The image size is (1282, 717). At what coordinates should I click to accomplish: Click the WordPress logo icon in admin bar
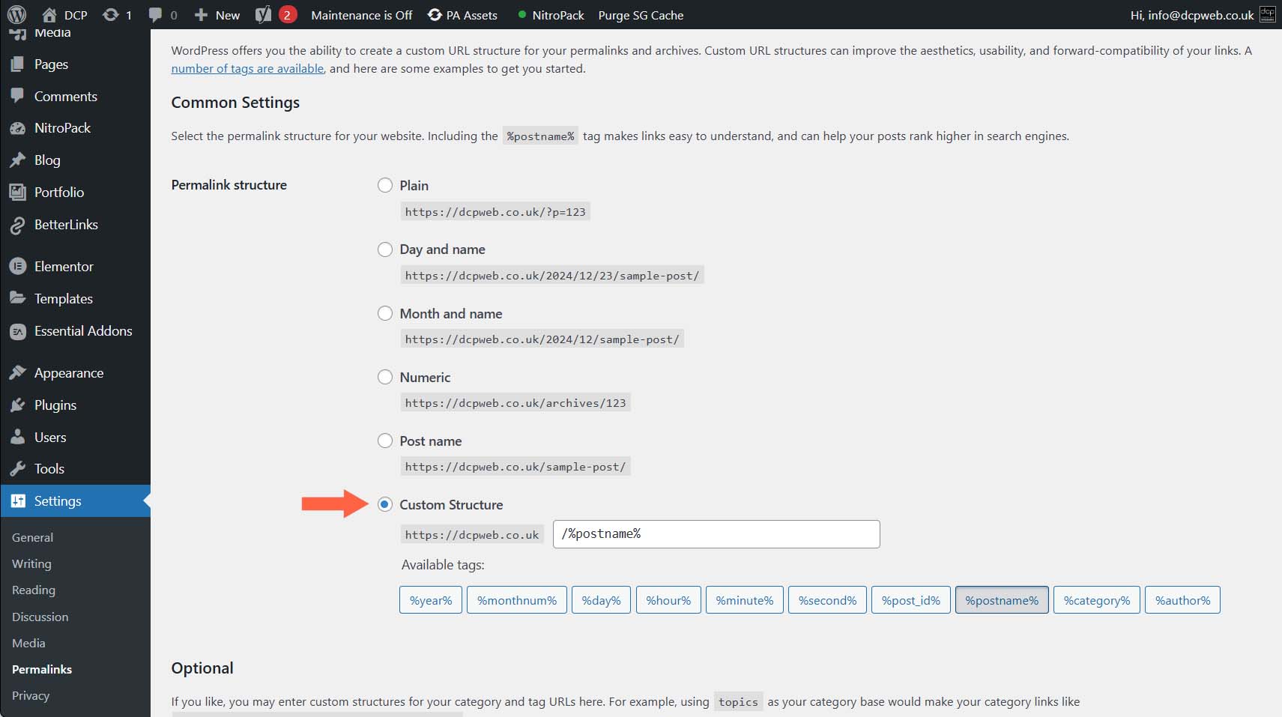(16, 15)
